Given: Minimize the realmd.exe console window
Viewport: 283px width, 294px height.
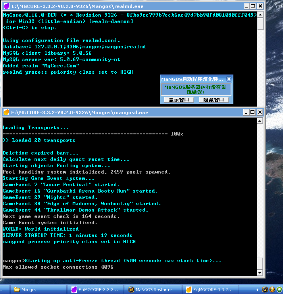Looking at the screenshot, I should [x=246, y=6].
